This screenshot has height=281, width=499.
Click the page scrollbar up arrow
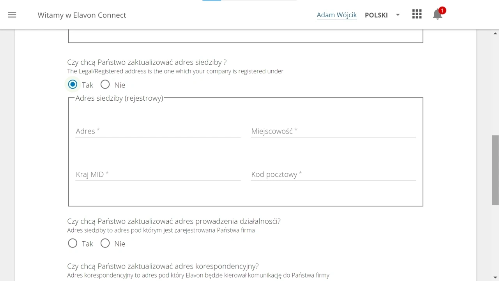[495, 34]
